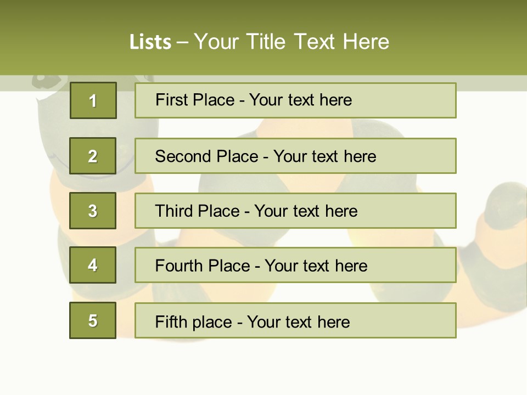Click the bold word Lists in title
This screenshot has width=527, height=395.
(x=150, y=42)
